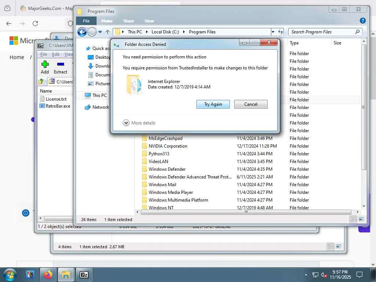Screen dimensions: 376x282
Task: Select the VideoLAN folder
Action: pyautogui.click(x=158, y=162)
